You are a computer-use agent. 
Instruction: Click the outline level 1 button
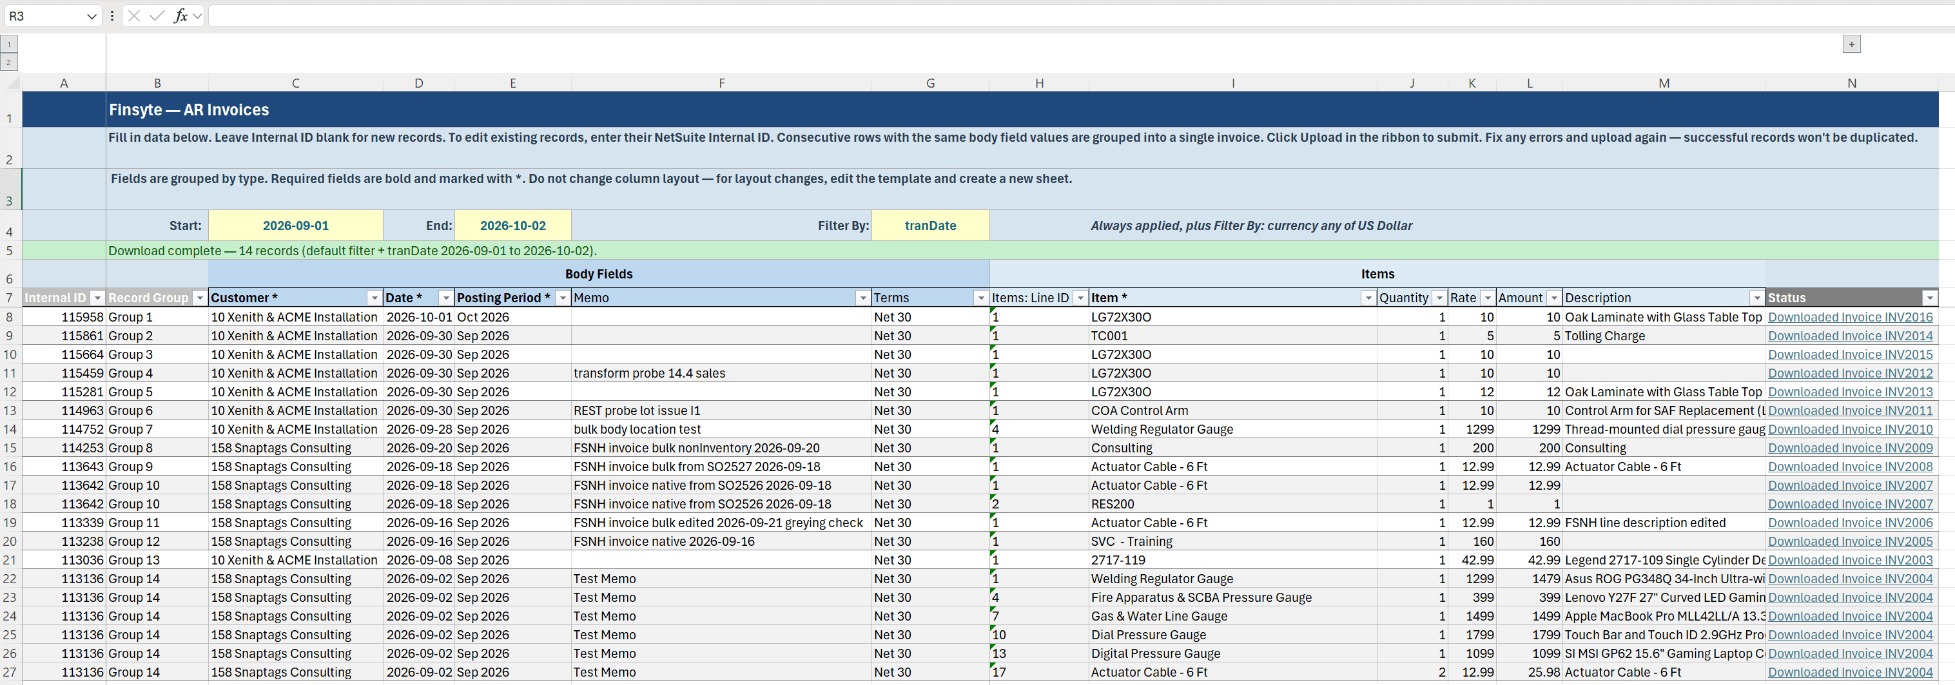pyautogui.click(x=9, y=44)
